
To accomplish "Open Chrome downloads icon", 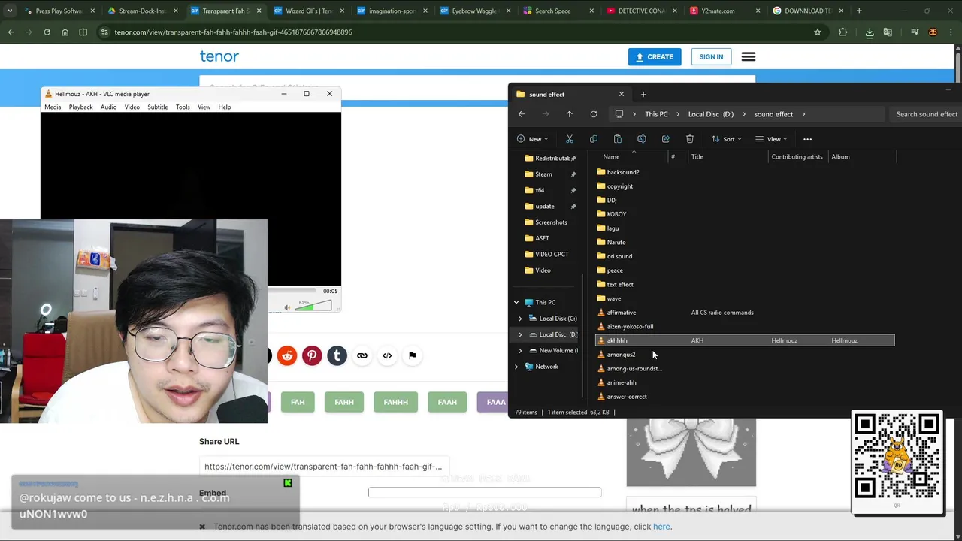I will click(870, 32).
